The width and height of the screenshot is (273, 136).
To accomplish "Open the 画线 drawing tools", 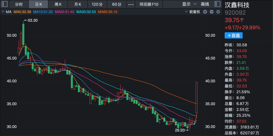I will tap(205, 4).
